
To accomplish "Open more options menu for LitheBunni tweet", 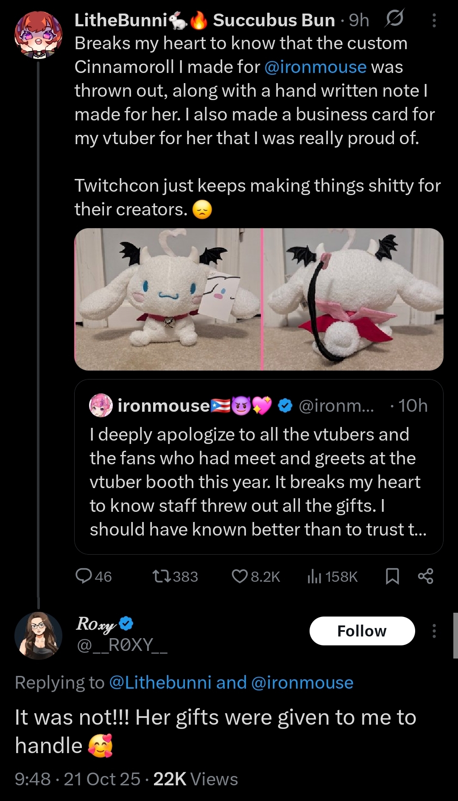I will (x=434, y=20).
